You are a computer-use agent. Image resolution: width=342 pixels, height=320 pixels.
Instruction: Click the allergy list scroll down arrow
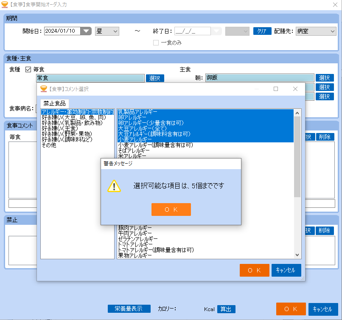coord(297,255)
